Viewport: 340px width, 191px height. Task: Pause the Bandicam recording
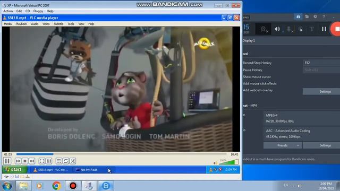[324, 29]
